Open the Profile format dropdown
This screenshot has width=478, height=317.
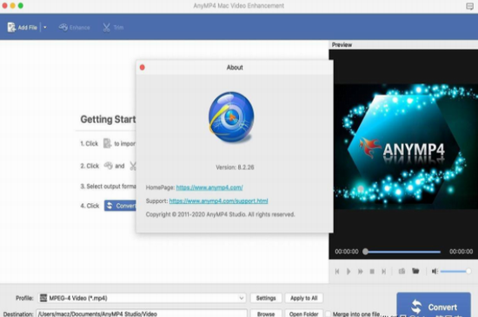coord(142,298)
